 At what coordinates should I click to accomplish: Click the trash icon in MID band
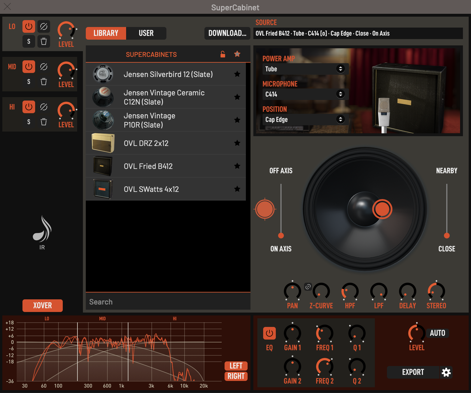click(44, 82)
